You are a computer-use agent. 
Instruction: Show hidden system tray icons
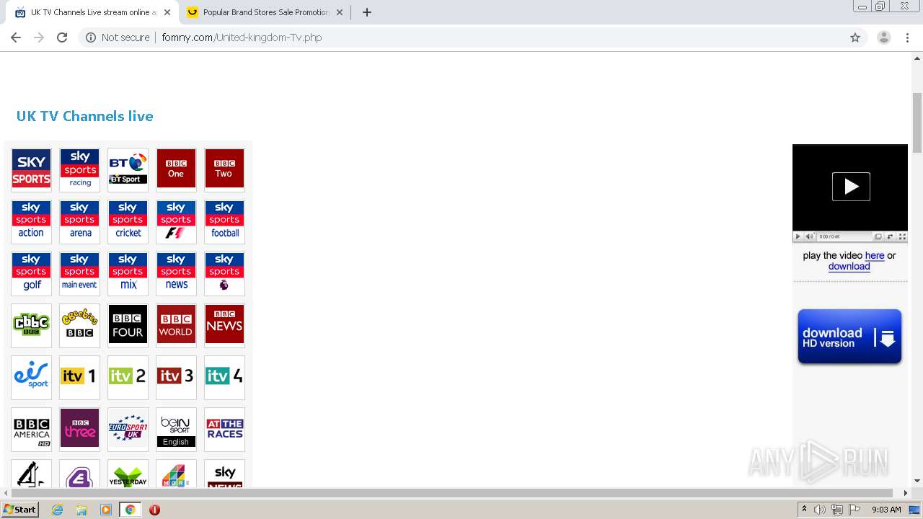(x=805, y=510)
